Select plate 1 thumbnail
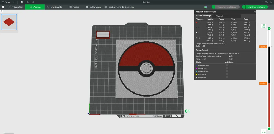Viewport: 274px width, 134px height. pyautogui.click(x=9, y=22)
